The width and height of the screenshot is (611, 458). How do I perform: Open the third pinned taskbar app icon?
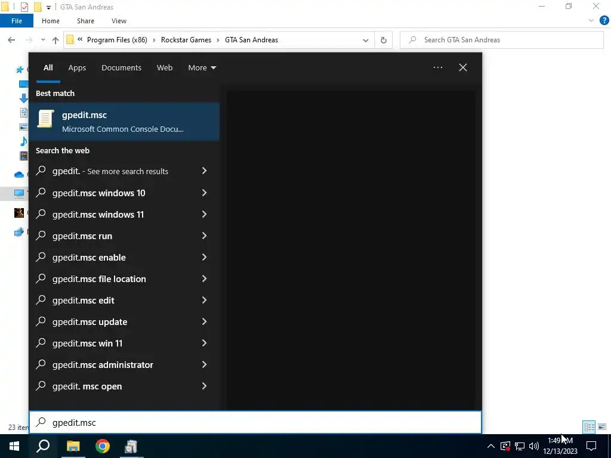click(x=131, y=446)
